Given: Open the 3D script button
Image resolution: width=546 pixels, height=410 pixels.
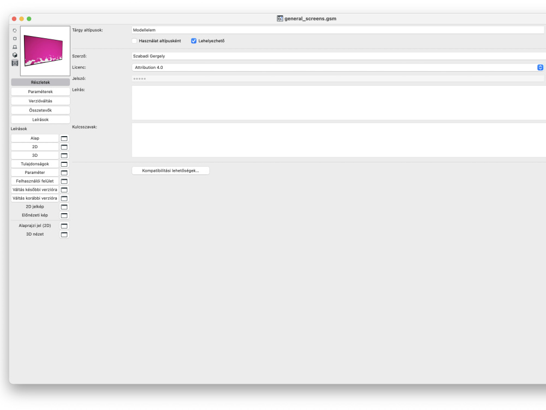Looking at the screenshot, I should click(x=35, y=155).
